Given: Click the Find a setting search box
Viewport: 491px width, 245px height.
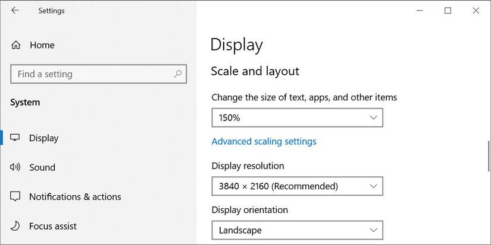Looking at the screenshot, I should tap(92, 74).
